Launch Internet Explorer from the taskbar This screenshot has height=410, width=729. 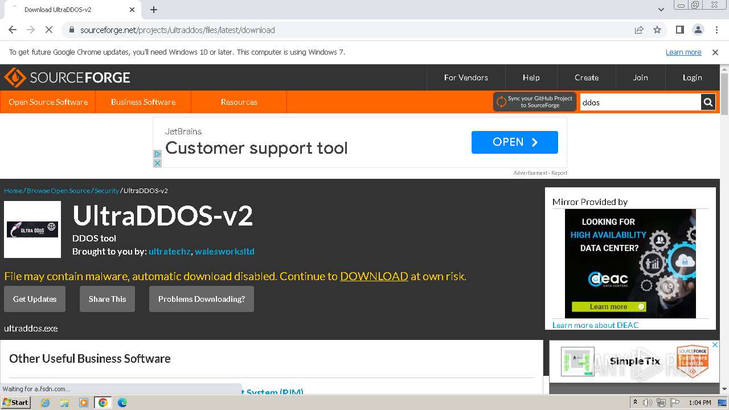coord(46,403)
